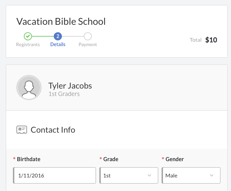Click the Vacation Bible School title
This screenshot has height=191, width=231.
coord(61,21)
